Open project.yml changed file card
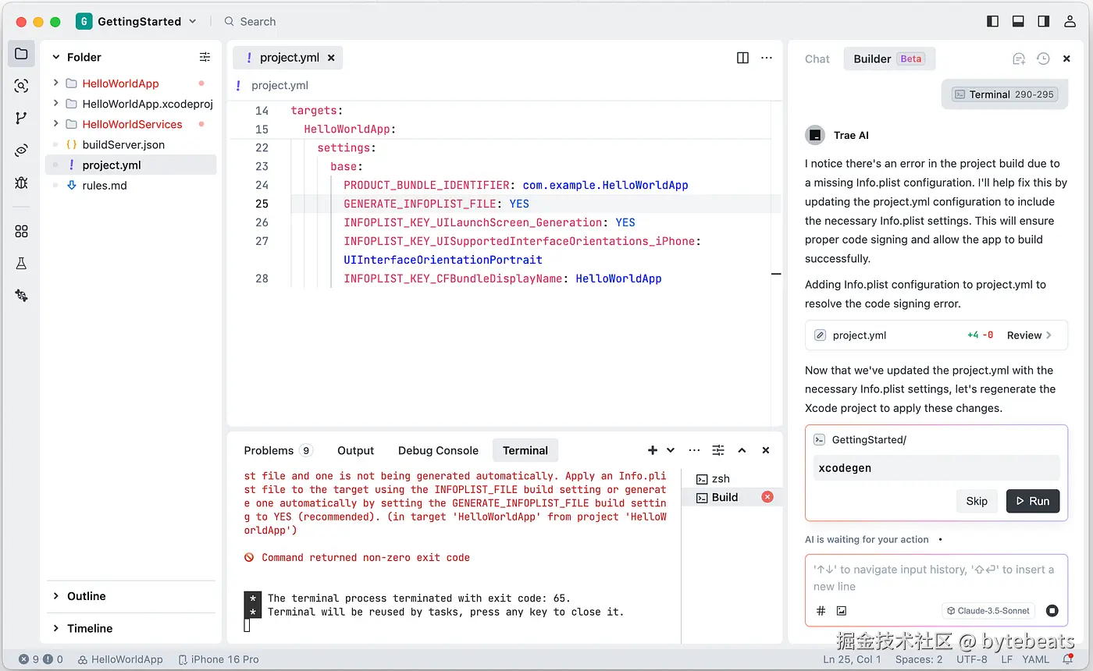This screenshot has height=671, width=1093. coord(936,335)
